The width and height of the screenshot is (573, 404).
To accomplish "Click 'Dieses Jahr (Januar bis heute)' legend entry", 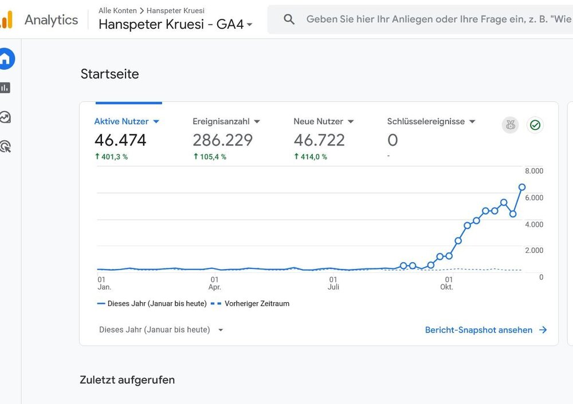I will (152, 304).
